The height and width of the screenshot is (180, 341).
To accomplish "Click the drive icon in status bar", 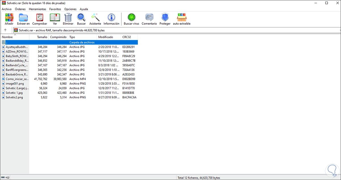I will click(x=3, y=178).
